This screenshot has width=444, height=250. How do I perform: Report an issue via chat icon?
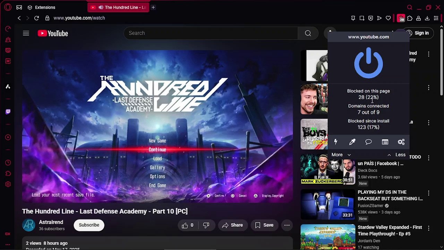coord(368,142)
